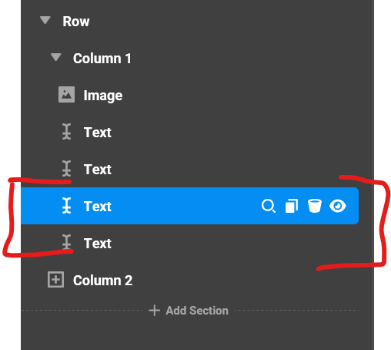Click text icon of the Text layer just below Image

coord(66,132)
